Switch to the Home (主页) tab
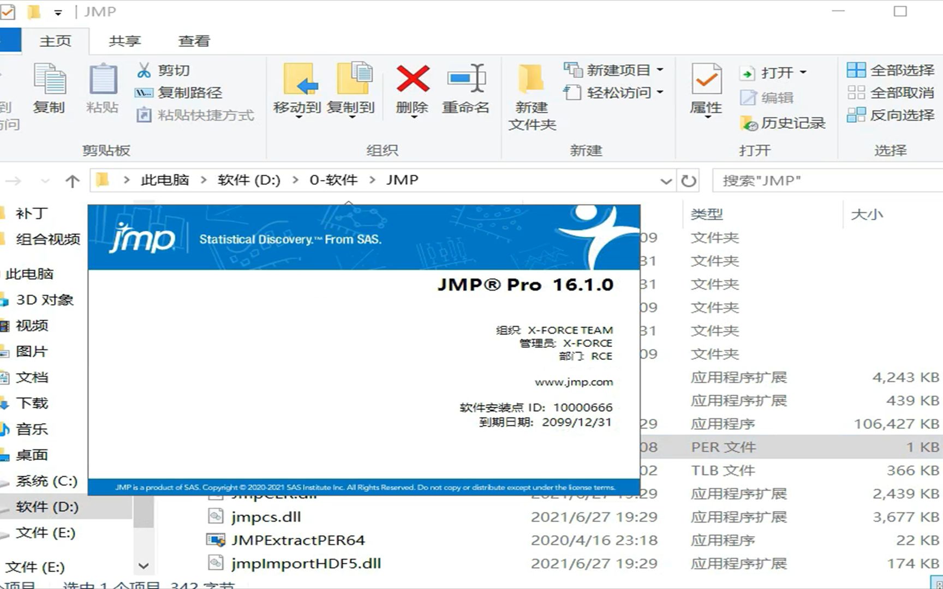Image resolution: width=943 pixels, height=589 pixels. 55,41
